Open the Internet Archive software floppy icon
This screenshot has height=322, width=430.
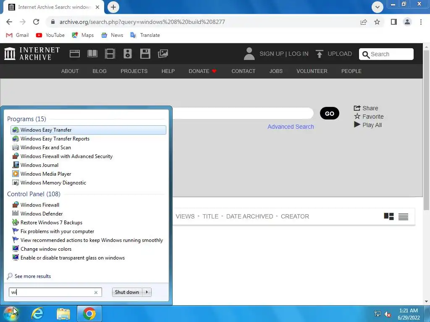click(145, 54)
